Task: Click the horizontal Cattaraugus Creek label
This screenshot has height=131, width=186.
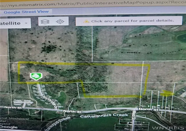Action: click(x=104, y=115)
